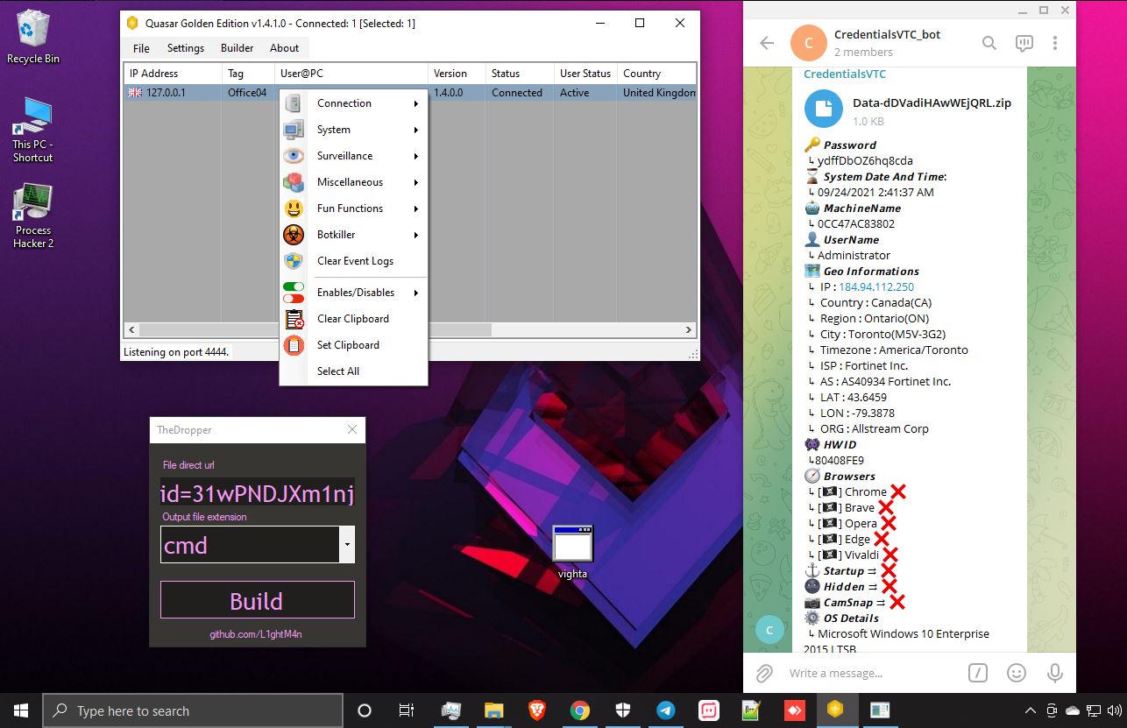Image resolution: width=1127 pixels, height=728 pixels.
Task: Open the File menu in Quasar
Action: tap(141, 48)
